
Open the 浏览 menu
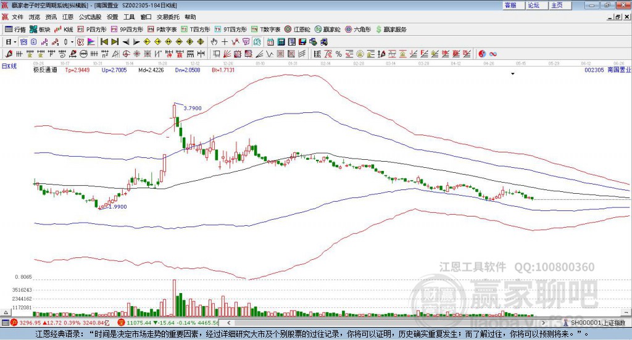35,17
